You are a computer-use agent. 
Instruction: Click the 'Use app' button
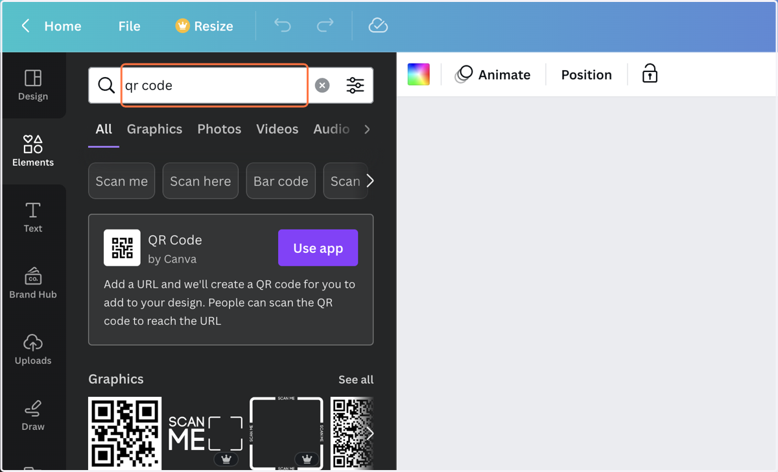click(x=318, y=248)
